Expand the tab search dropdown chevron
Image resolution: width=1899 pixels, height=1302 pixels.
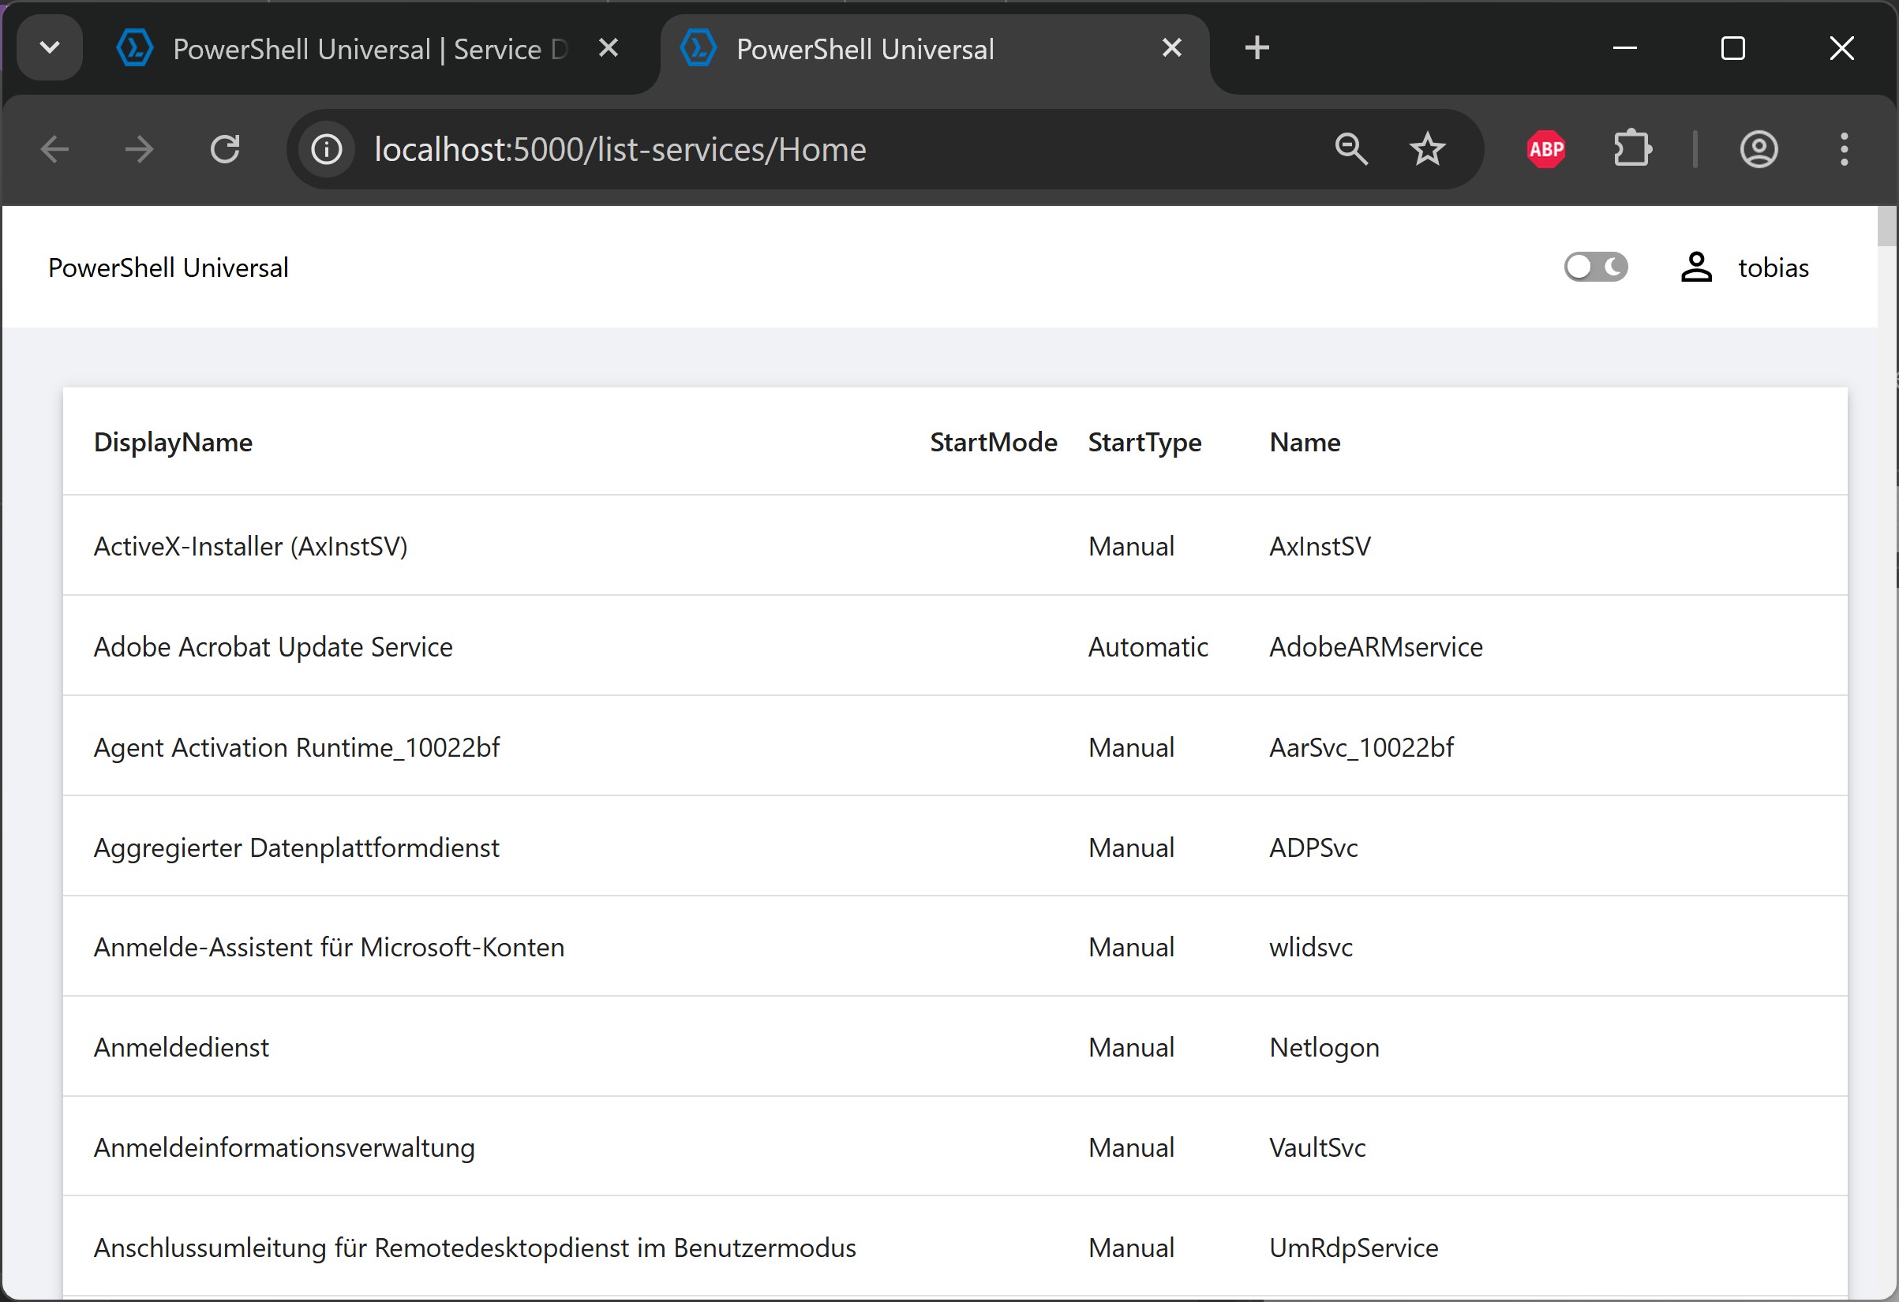(50, 48)
